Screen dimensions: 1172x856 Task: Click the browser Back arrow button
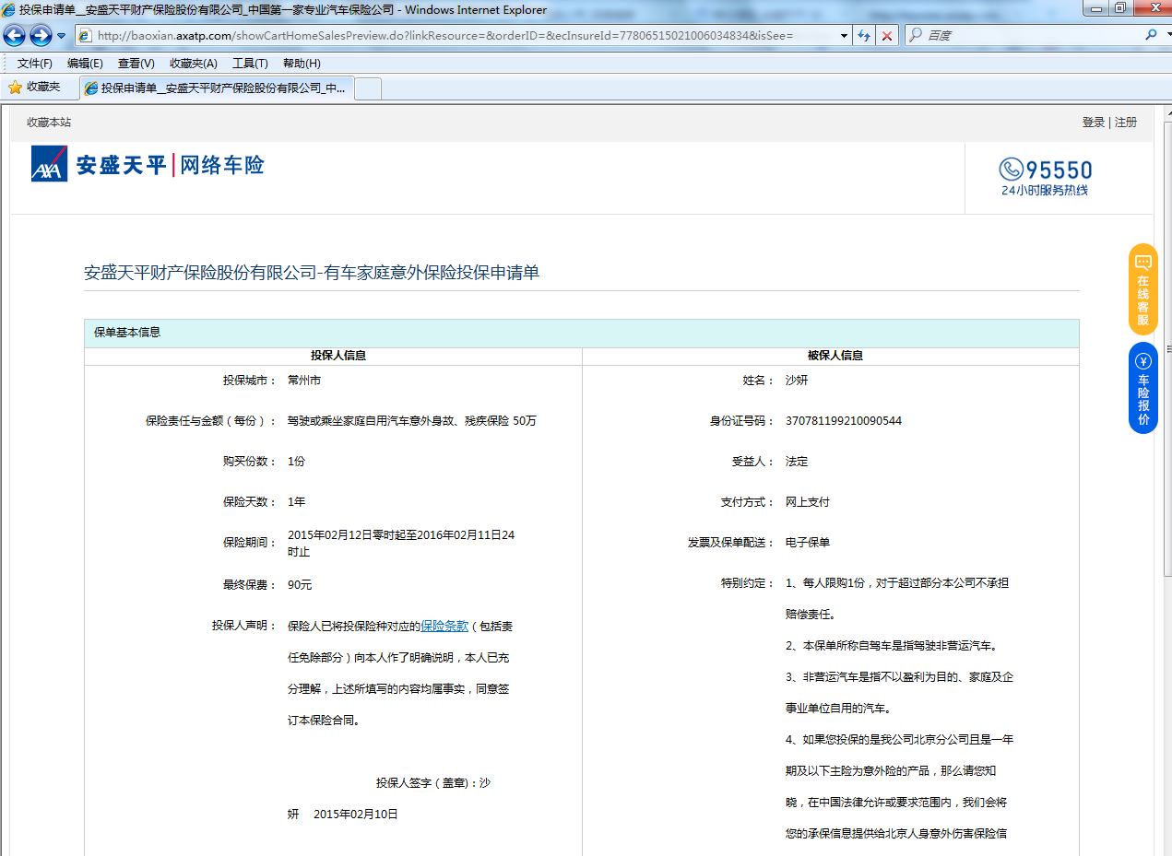(15, 35)
